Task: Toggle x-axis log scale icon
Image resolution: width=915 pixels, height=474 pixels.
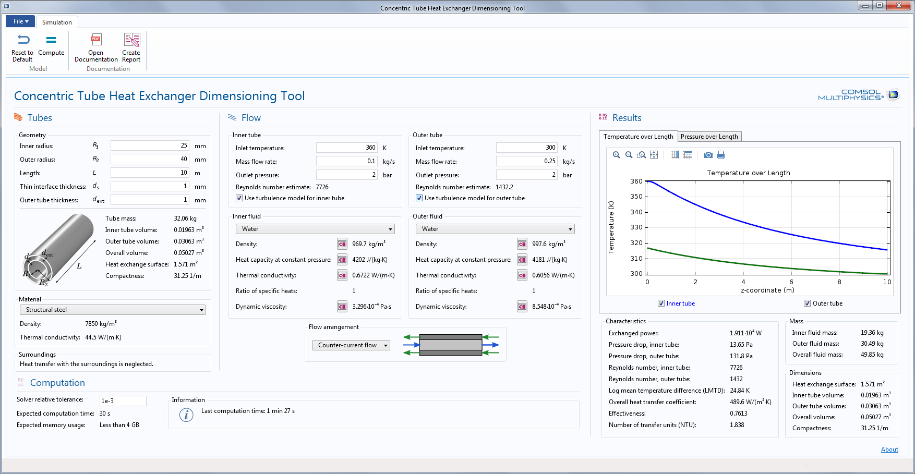Action: (x=675, y=155)
